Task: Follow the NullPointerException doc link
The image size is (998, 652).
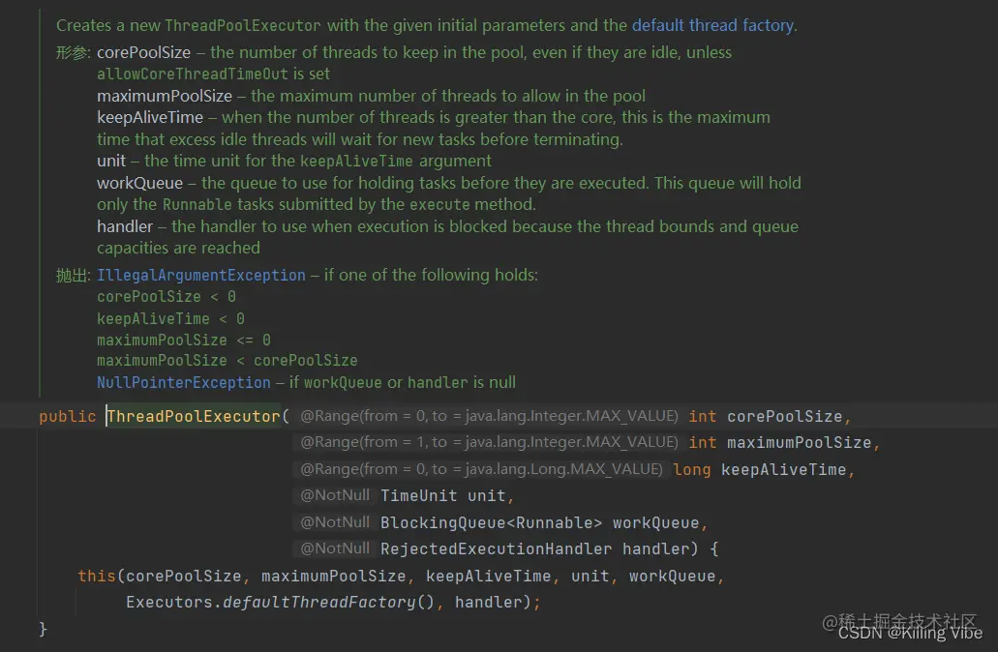Action: (184, 382)
